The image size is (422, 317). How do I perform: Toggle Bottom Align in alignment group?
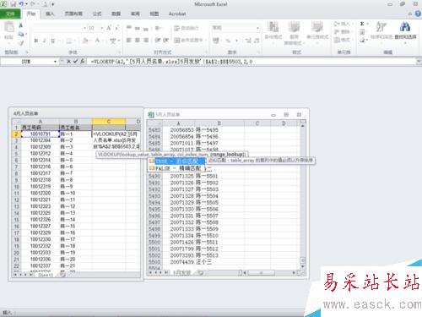pos(146,28)
